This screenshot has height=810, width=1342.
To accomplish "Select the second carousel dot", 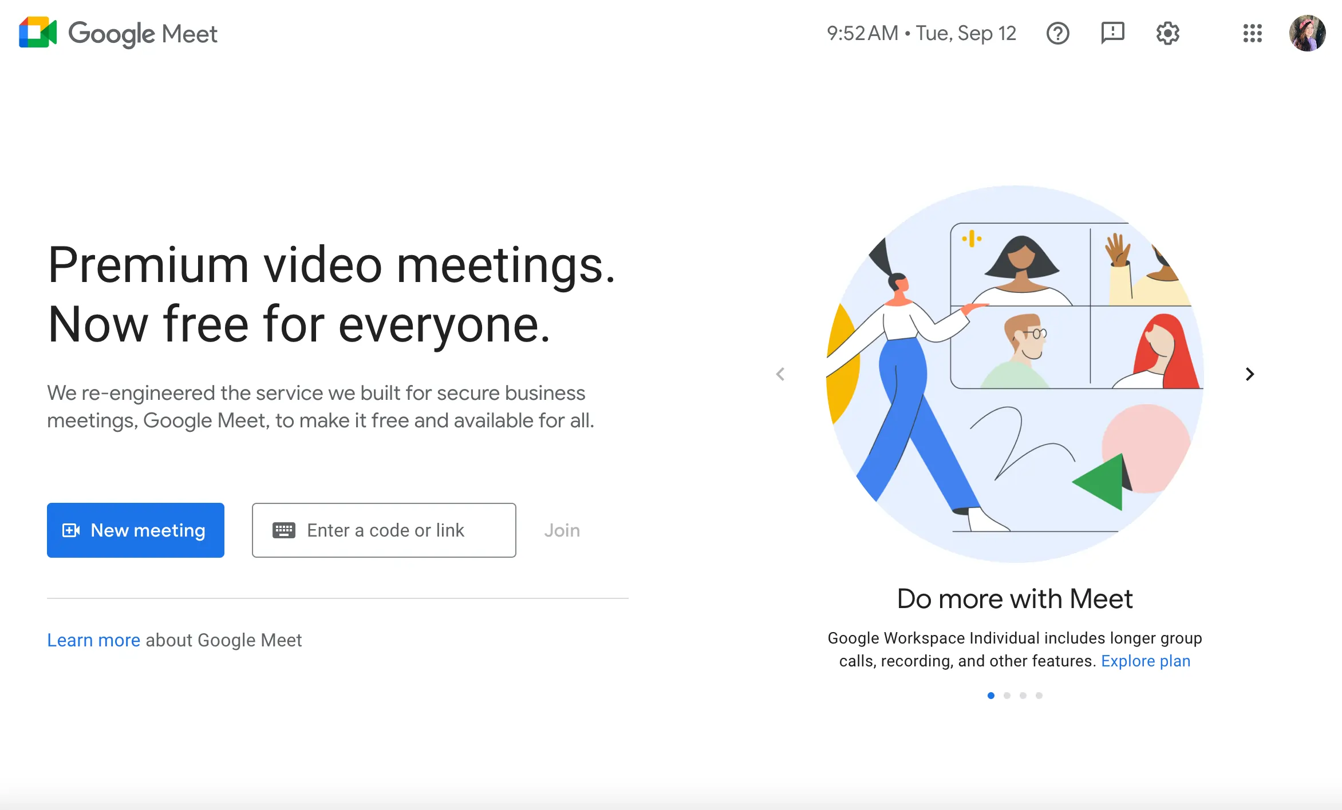I will 1007,695.
